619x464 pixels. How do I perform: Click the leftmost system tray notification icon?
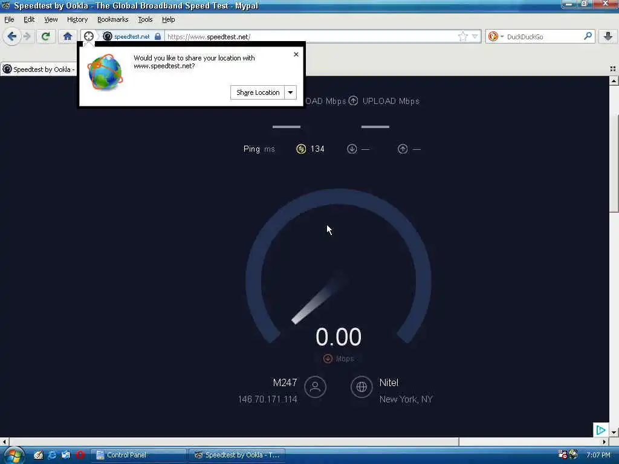563,454
